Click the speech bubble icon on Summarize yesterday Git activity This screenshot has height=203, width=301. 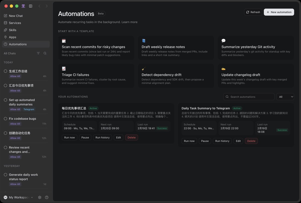223,41
